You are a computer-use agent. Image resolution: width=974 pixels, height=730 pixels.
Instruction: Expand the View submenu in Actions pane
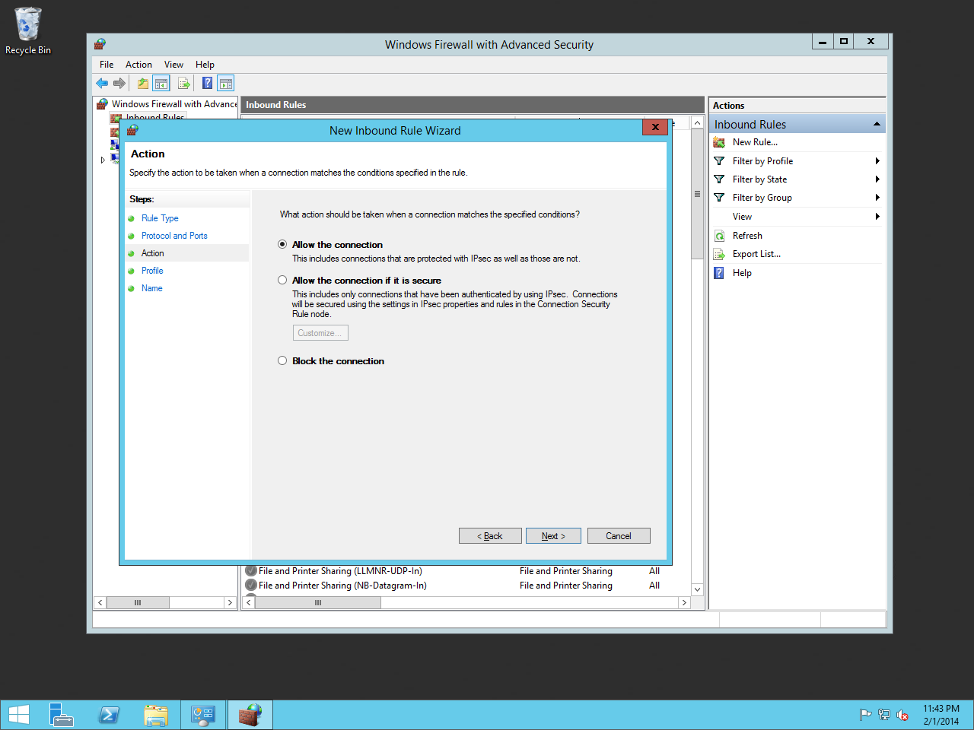pos(877,217)
